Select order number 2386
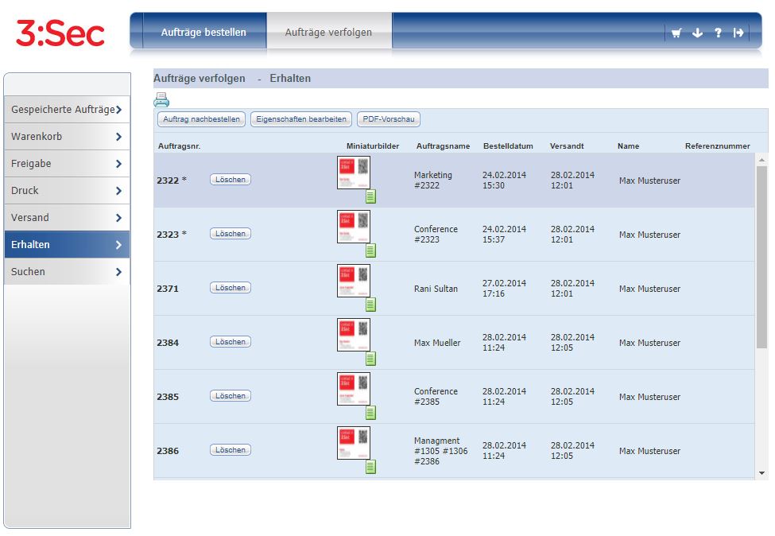Screen dimensions: 775x536 tap(168, 451)
